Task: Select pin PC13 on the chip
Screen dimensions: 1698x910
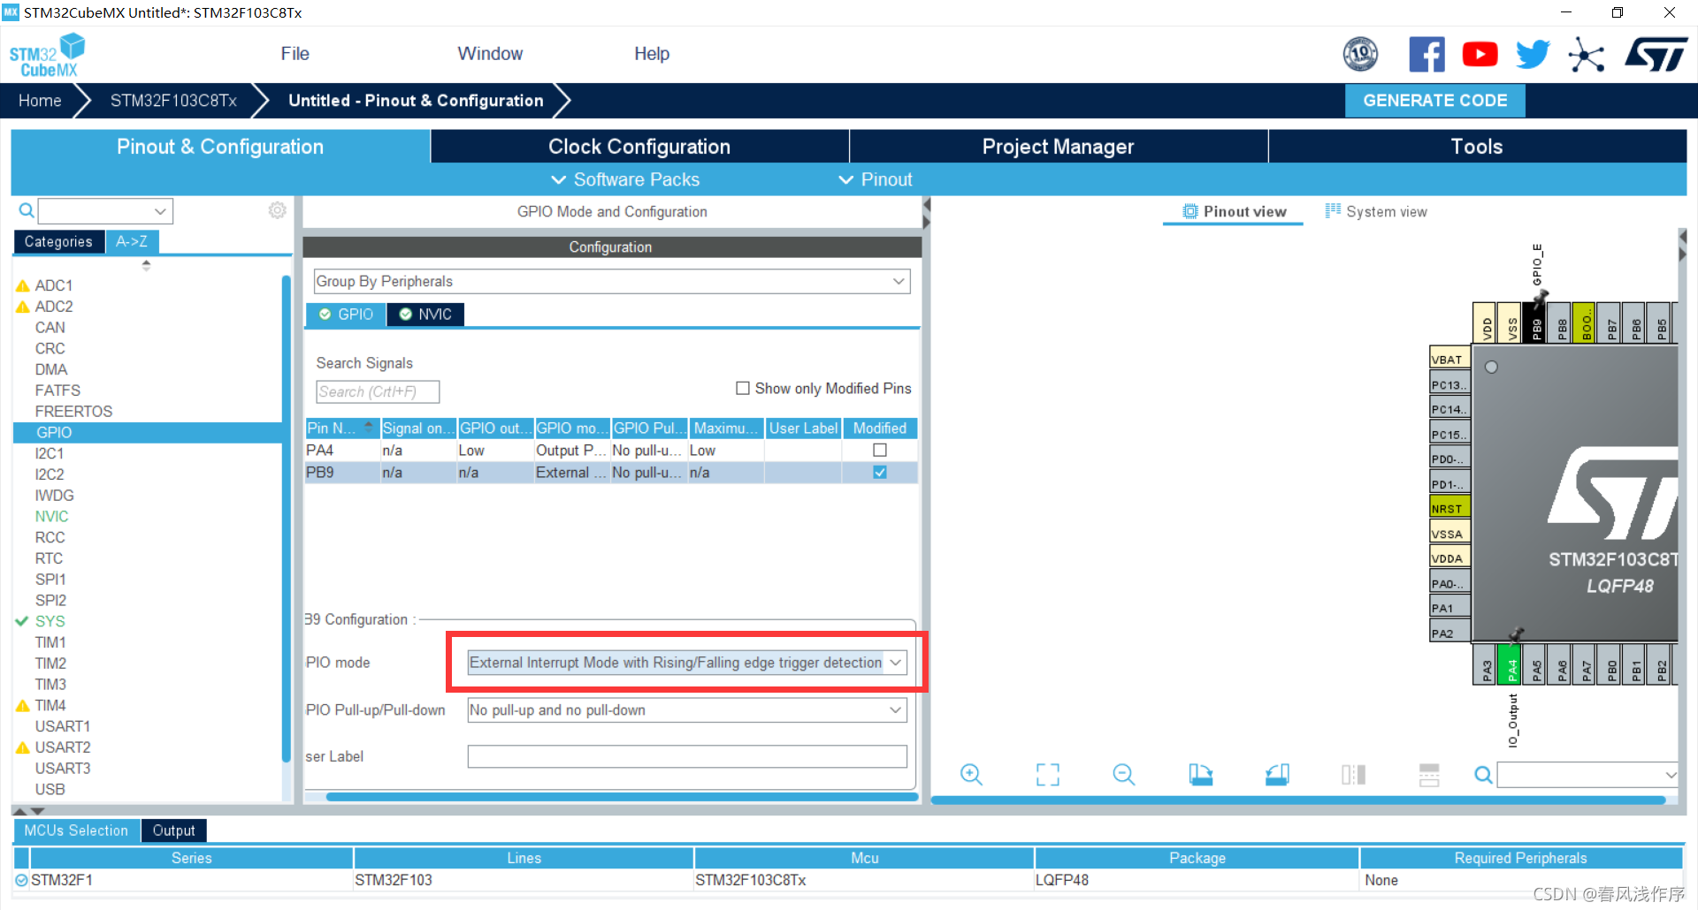Action: coord(1450,384)
